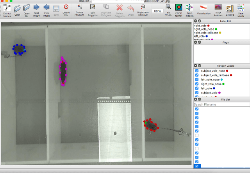Uncheck the subject_vole_nose polygon label

[x=196, y=71]
